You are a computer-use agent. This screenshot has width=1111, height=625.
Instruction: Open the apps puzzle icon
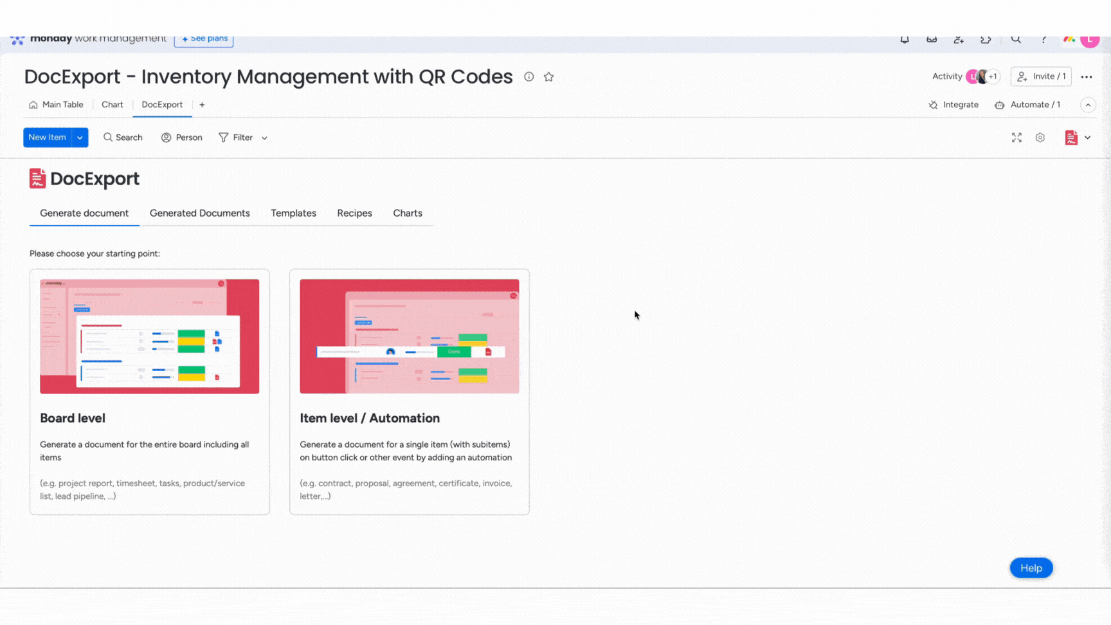[986, 39]
